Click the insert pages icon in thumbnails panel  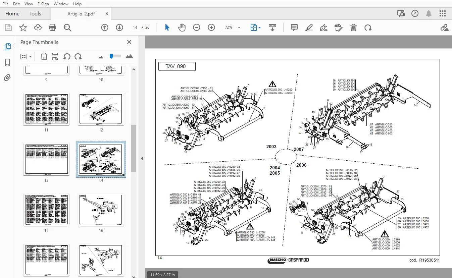pyautogui.click(x=55, y=56)
